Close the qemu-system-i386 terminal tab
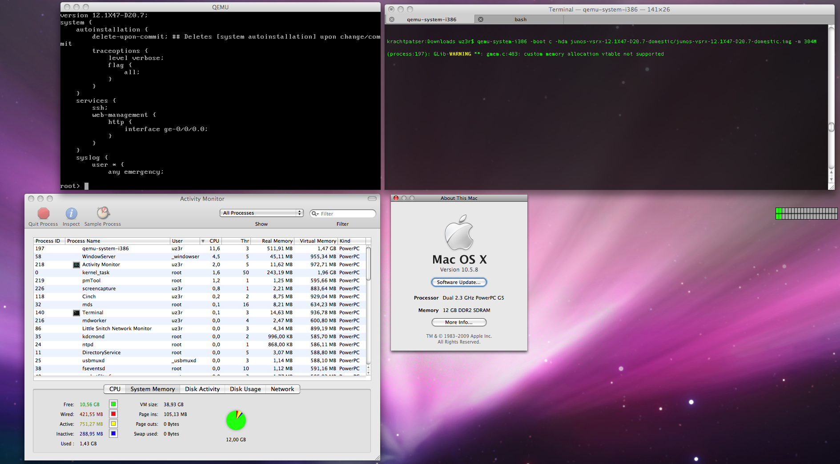Viewport: 840px width, 464px height. 392,20
